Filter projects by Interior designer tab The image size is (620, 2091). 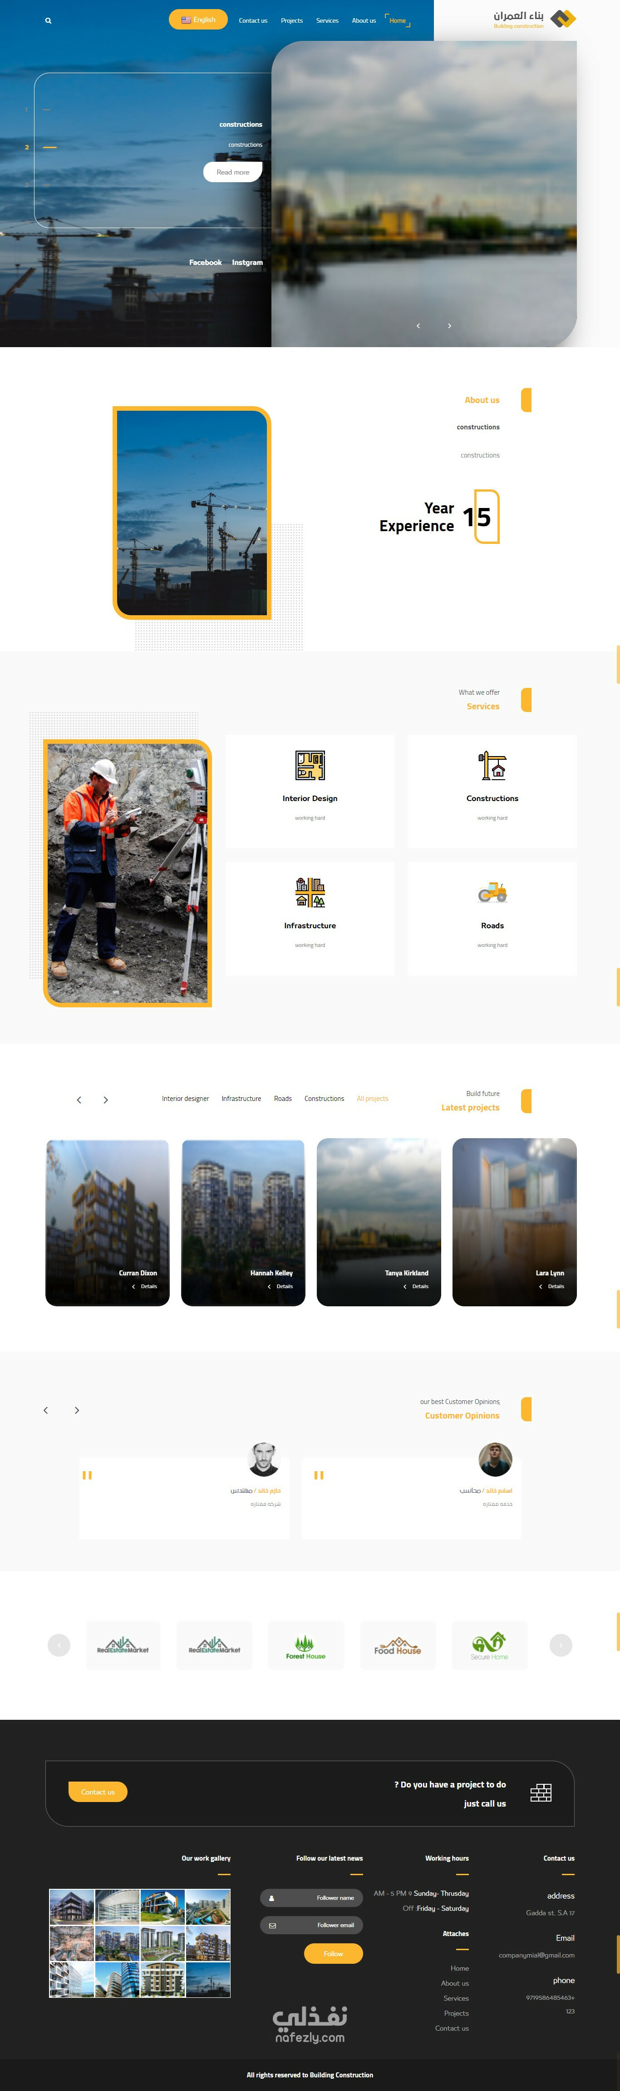(185, 1098)
